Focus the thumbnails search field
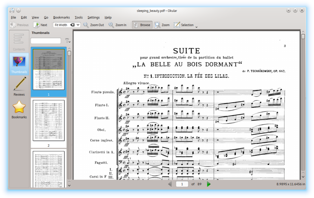 pyautogui.click(x=46, y=41)
